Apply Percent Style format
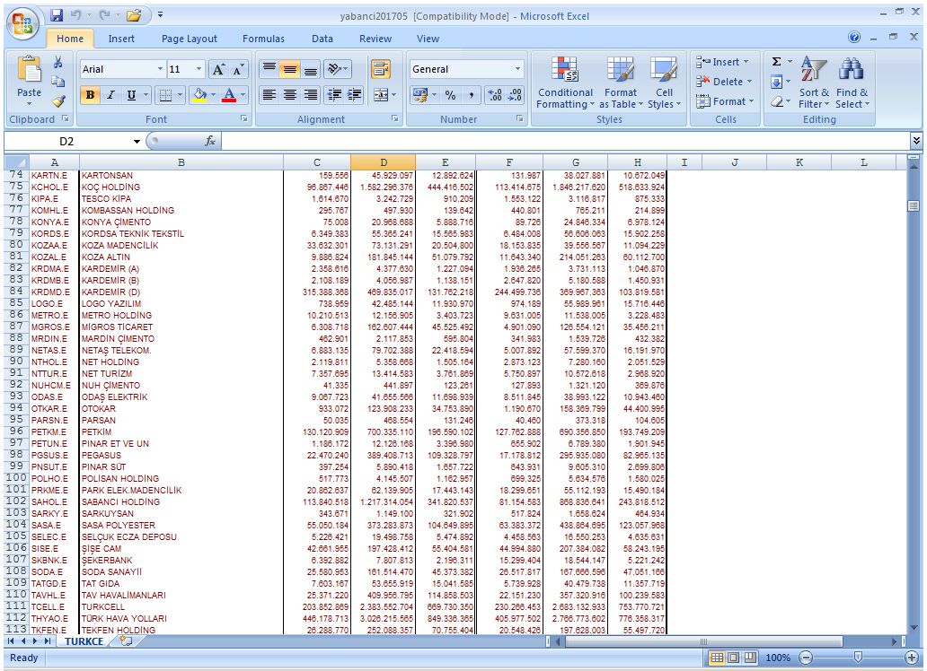The width and height of the screenshot is (927, 671). (x=451, y=94)
